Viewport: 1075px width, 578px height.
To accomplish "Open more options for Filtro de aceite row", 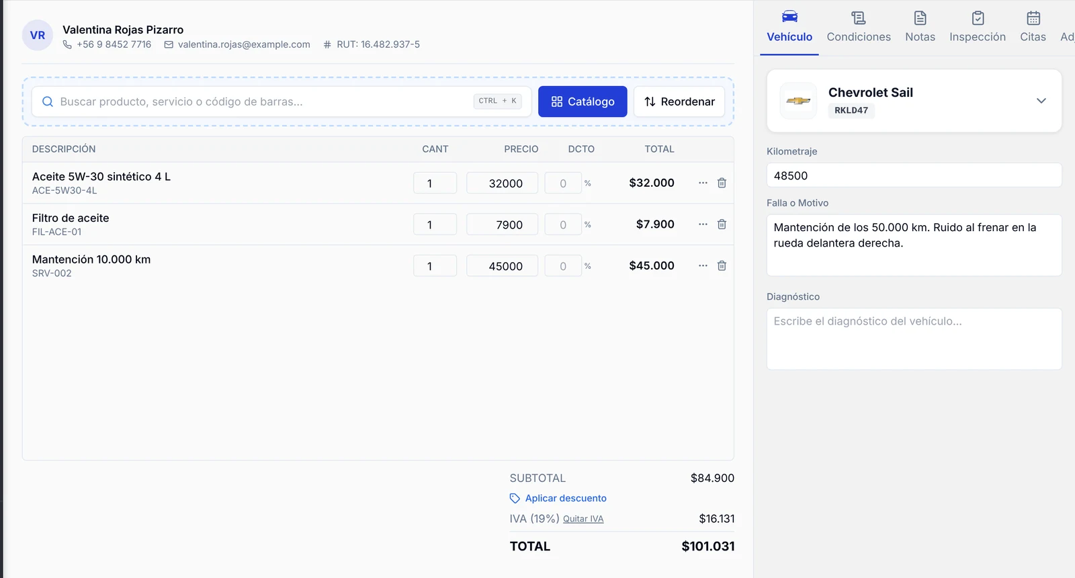I will coord(703,224).
